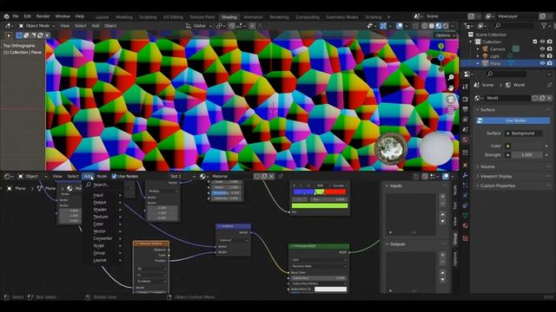Open the Render menu
556x312 pixels.
[43, 16]
